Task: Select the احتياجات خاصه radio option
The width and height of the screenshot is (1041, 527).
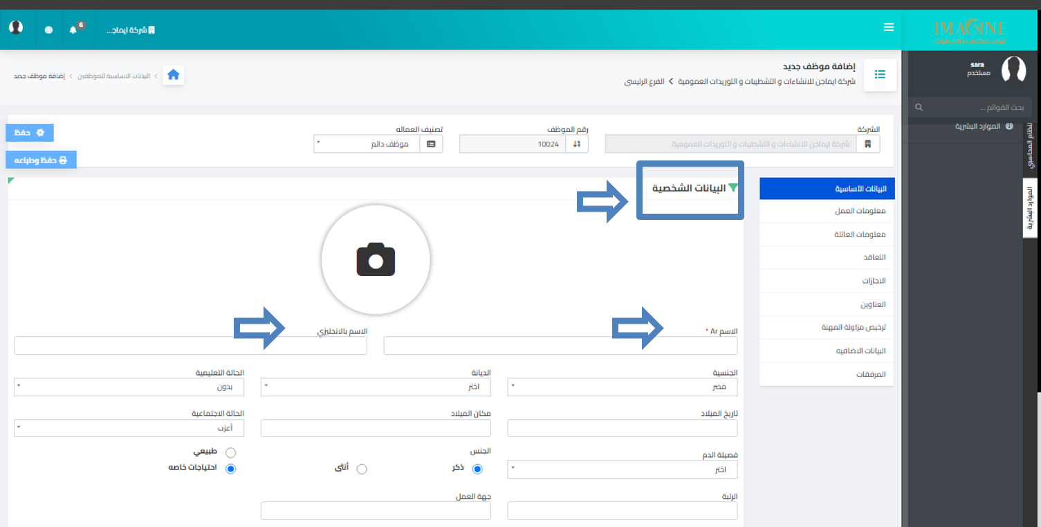Action: (230, 468)
